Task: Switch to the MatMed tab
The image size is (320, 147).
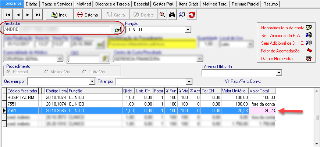Action: [x=84, y=4]
